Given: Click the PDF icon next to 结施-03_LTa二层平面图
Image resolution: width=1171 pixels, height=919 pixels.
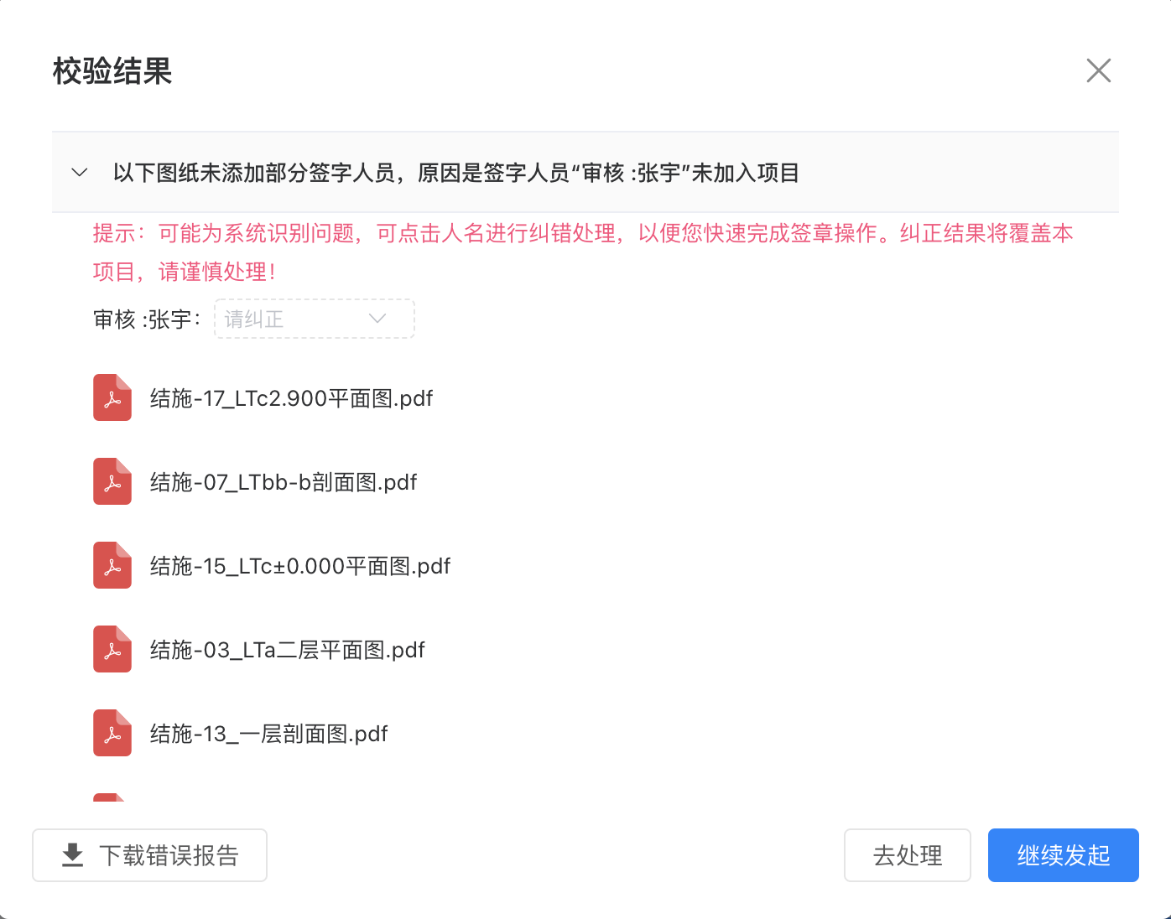Looking at the screenshot, I should pyautogui.click(x=112, y=649).
